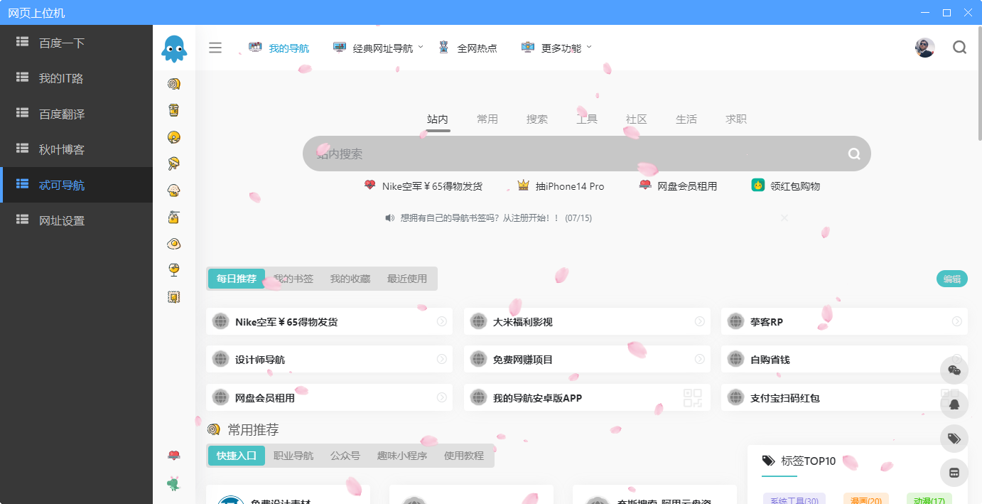Select 百度翻译 in the left sidebar
This screenshot has height=504, width=982.
pos(62,114)
